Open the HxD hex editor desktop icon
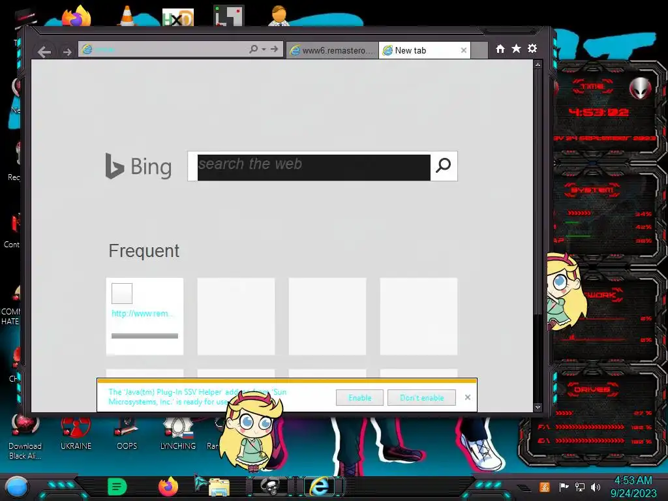 [178, 18]
